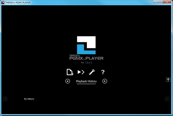
Task: Click the up-arrow button at right edge
Action: 168,80
